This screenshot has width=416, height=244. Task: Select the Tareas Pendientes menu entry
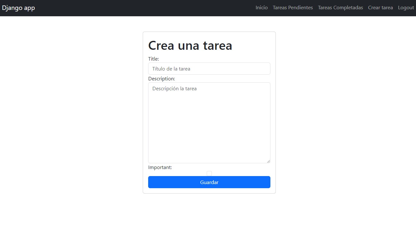292,7
